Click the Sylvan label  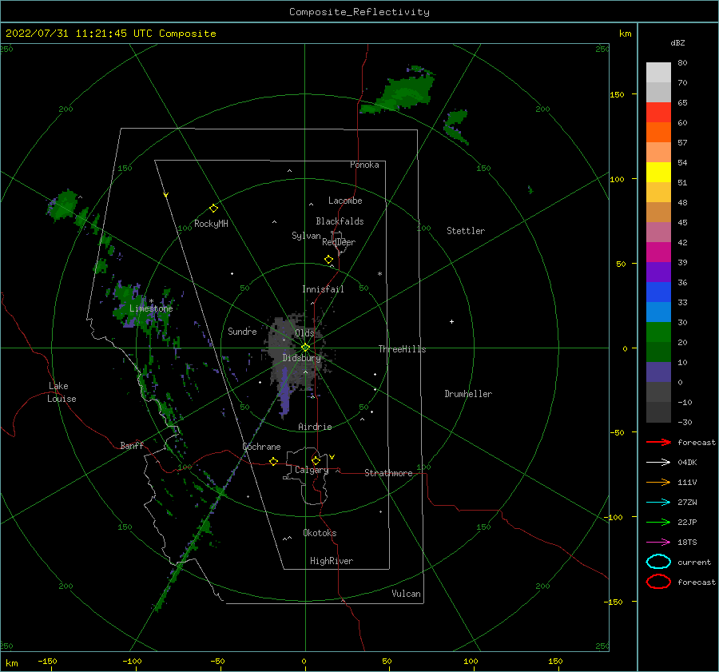306,236
